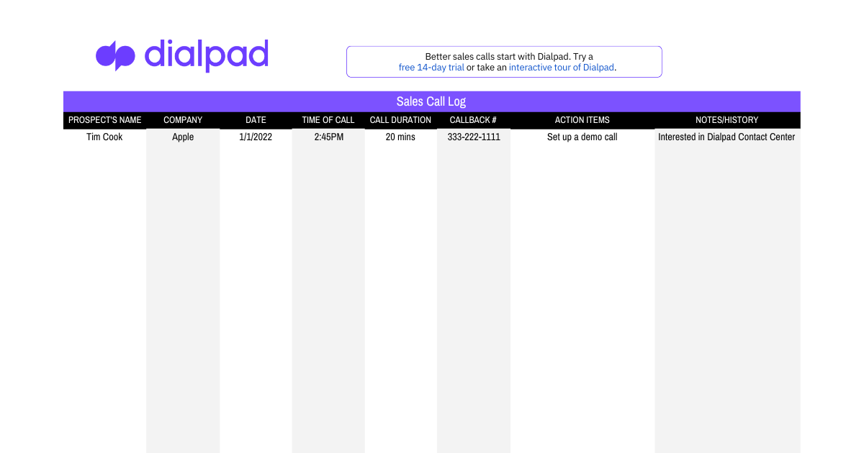Click the Apple company cell
Viewport: 864px width, 453px height.
pyautogui.click(x=183, y=137)
